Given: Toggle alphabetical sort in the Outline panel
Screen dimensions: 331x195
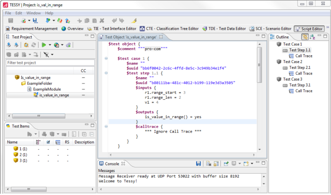Looking at the screenshot, I should [x=312, y=37].
